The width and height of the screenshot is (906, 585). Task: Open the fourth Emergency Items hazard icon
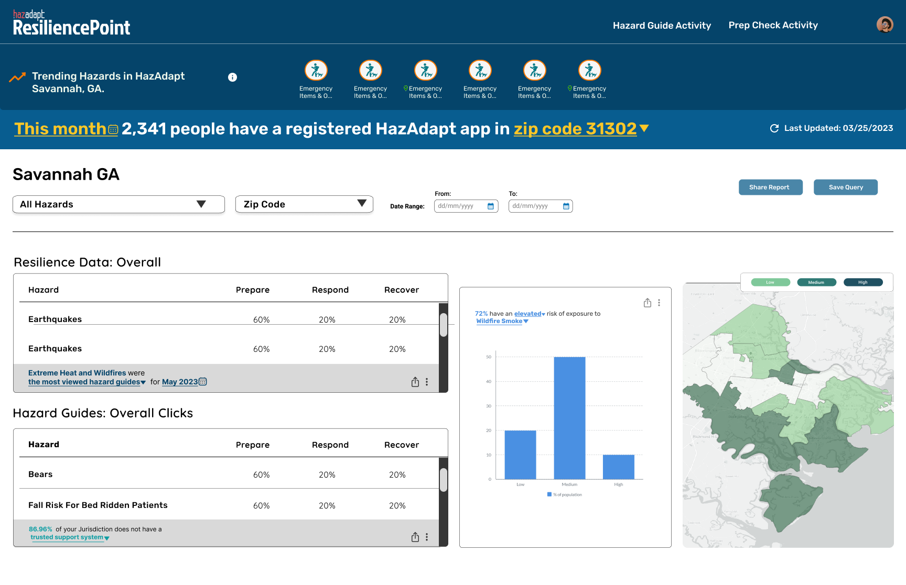pyautogui.click(x=480, y=70)
